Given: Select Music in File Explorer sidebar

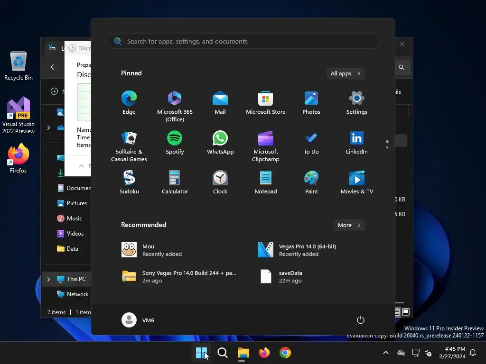Looking at the screenshot, I should (70, 218).
